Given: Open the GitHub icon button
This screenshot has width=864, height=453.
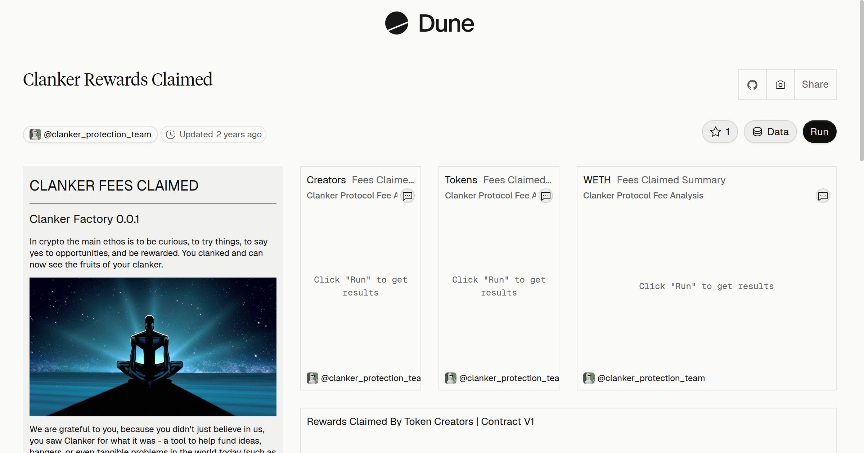Looking at the screenshot, I should point(752,84).
